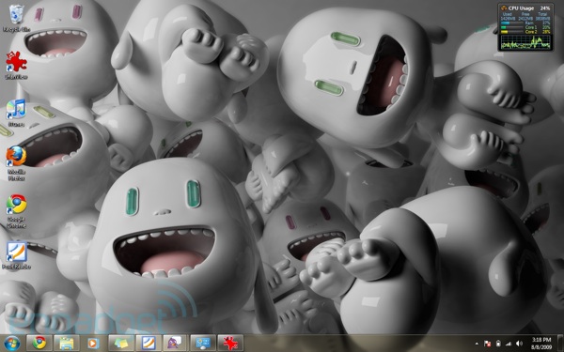
Task: Switch to Foxit Reader taskbar button
Action: click(149, 343)
